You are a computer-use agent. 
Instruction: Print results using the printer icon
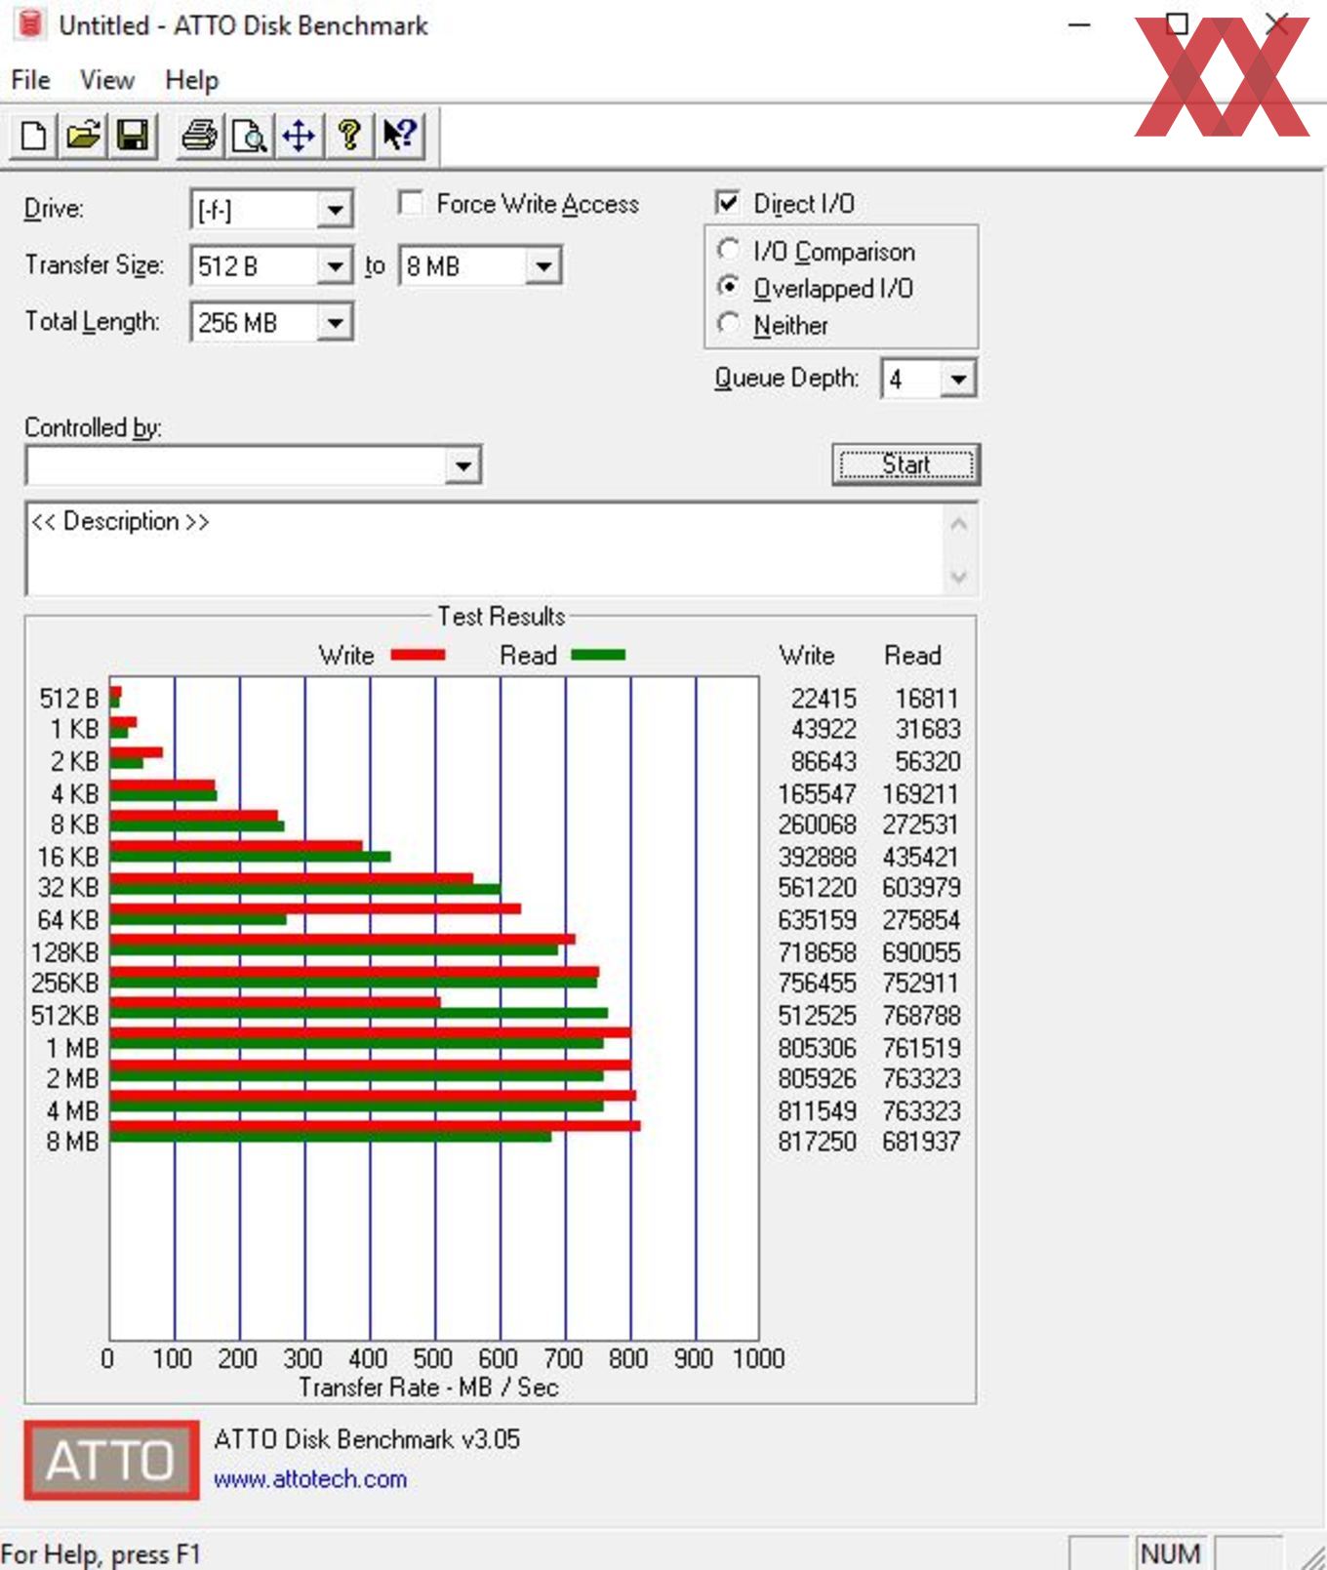200,136
